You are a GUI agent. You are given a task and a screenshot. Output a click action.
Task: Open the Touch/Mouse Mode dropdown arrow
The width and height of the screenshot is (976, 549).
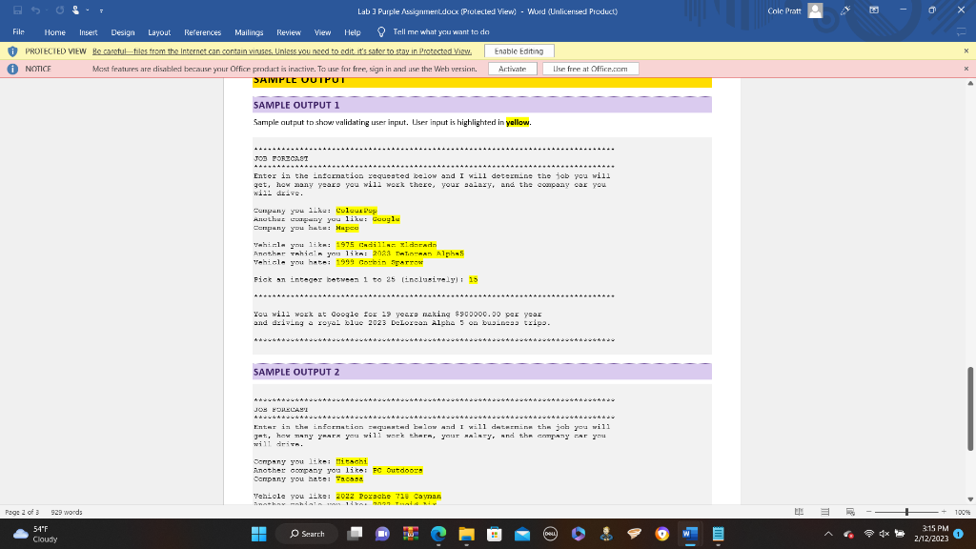pos(87,10)
